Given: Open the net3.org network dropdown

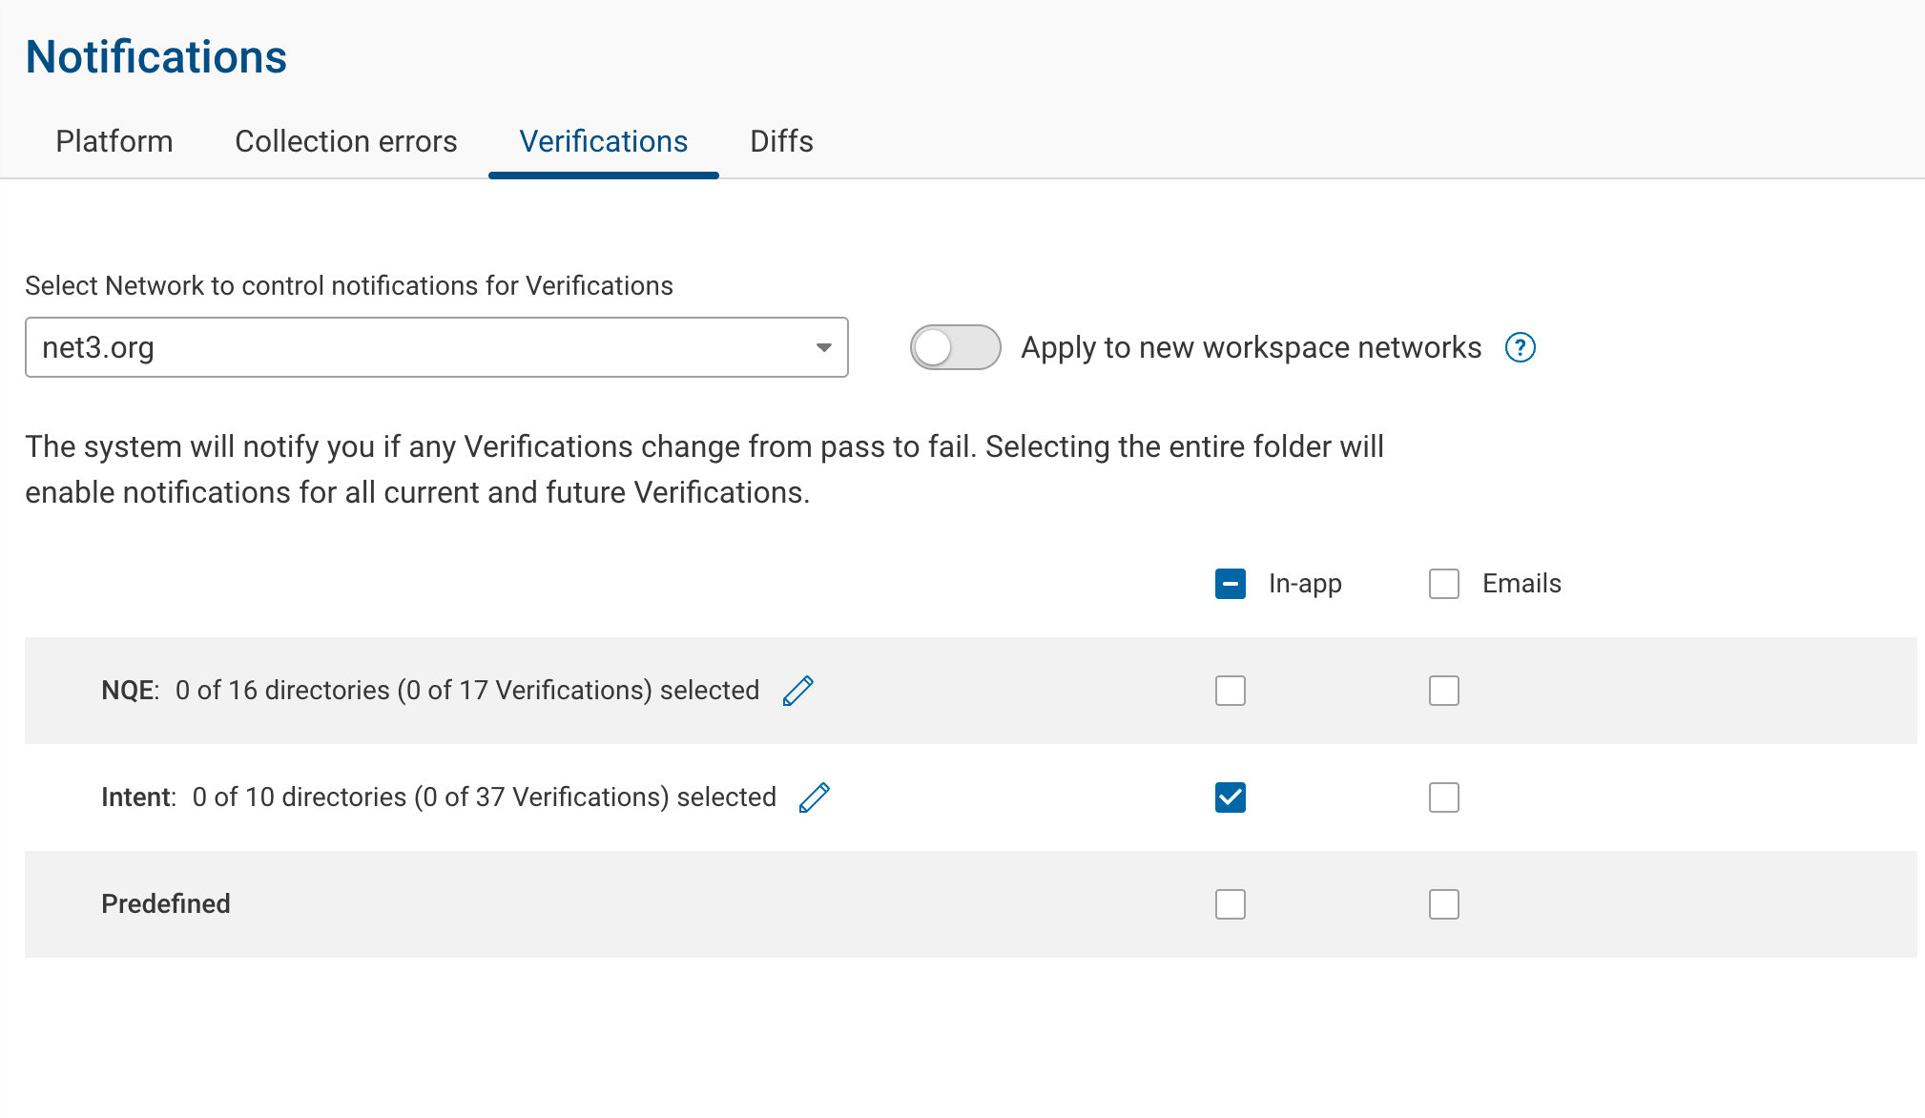Looking at the screenshot, I should click(437, 347).
